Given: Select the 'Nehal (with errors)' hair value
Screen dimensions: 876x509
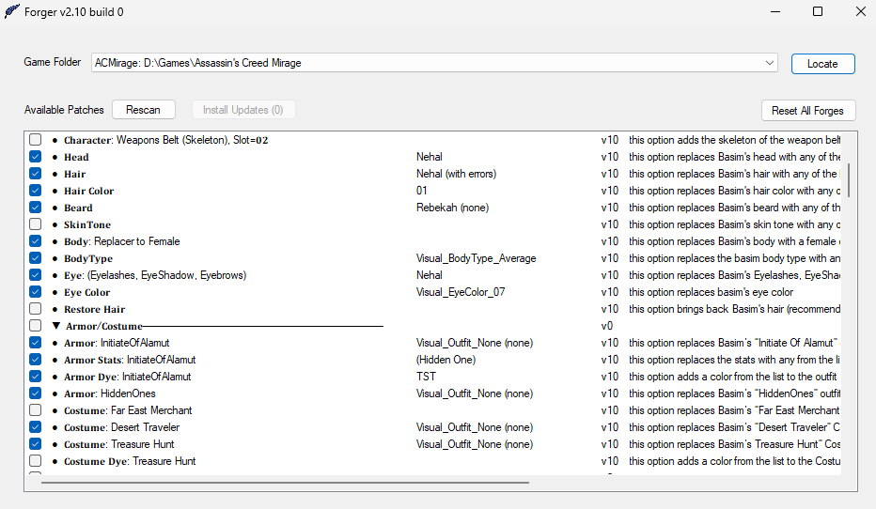Looking at the screenshot, I should 456,174.
